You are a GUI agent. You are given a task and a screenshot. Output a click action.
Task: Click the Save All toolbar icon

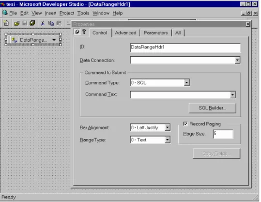(32, 23)
